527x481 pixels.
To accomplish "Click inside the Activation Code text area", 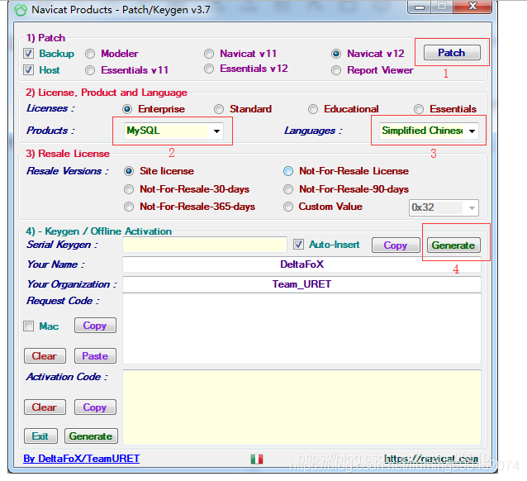I will pos(301,407).
